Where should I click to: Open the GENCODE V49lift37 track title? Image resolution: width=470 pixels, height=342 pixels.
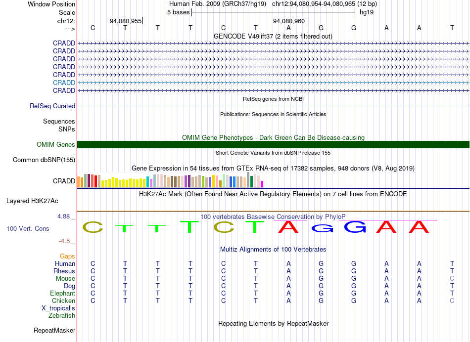coord(273,36)
